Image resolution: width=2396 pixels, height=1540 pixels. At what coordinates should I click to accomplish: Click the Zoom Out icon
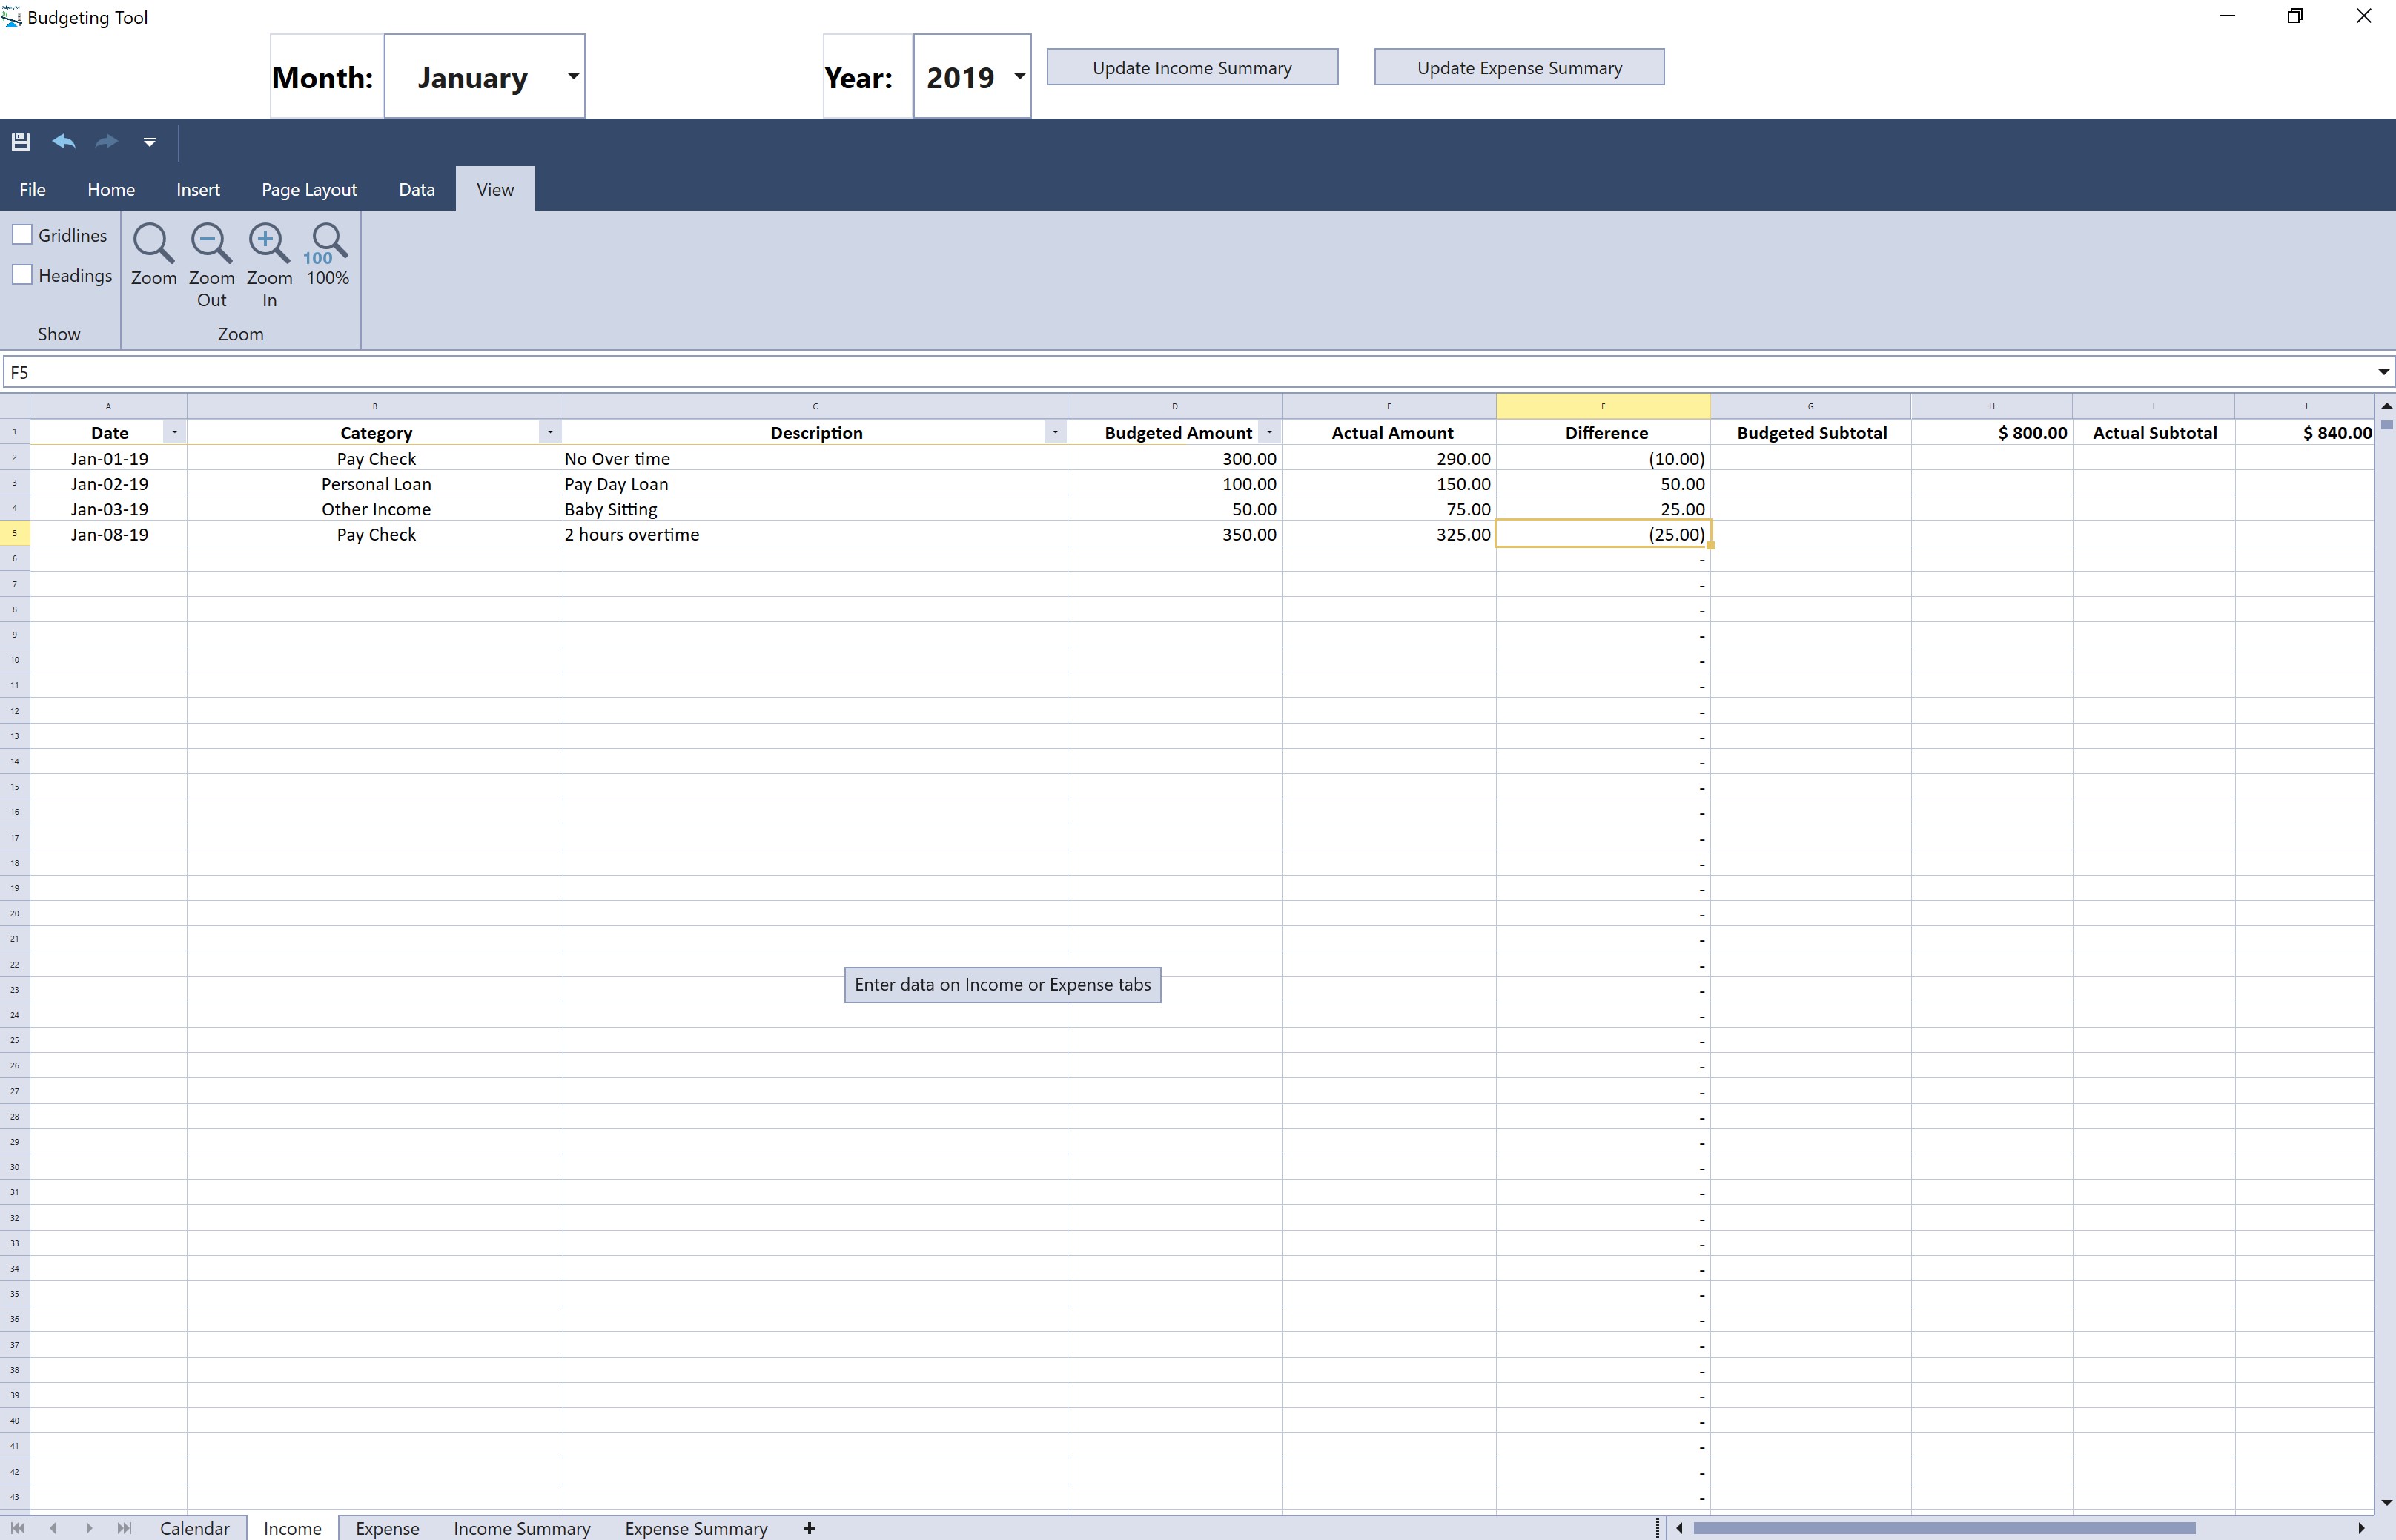click(211, 245)
